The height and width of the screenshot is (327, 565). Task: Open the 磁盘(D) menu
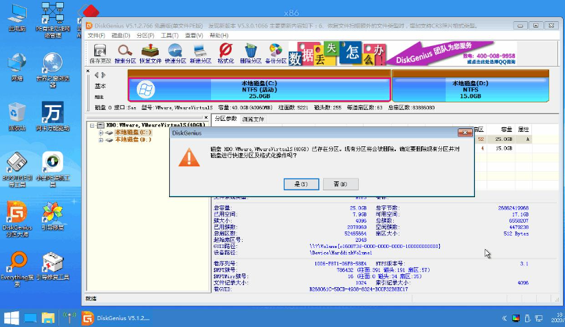pos(121,35)
